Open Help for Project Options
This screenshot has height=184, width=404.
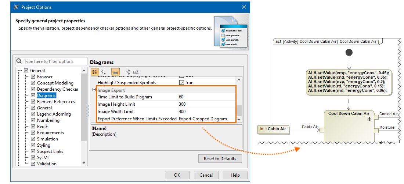point(235,175)
